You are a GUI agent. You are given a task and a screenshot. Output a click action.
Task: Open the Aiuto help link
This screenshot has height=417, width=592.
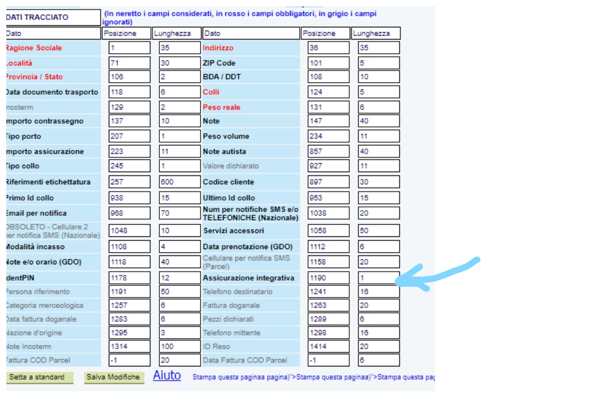coord(167,375)
